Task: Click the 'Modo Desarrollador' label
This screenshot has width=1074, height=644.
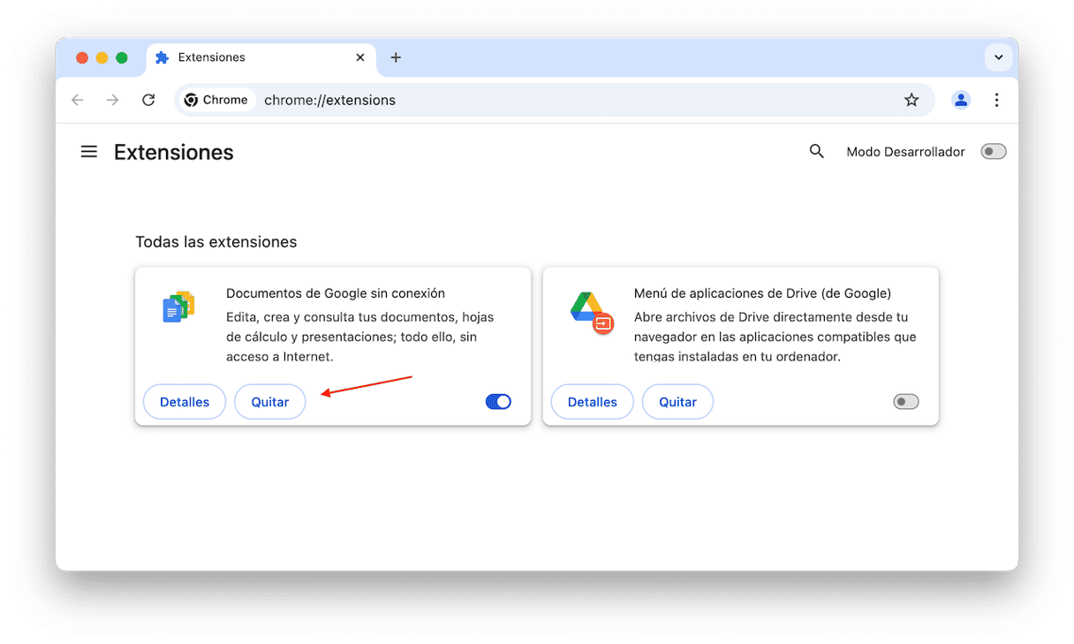Action: coord(906,152)
